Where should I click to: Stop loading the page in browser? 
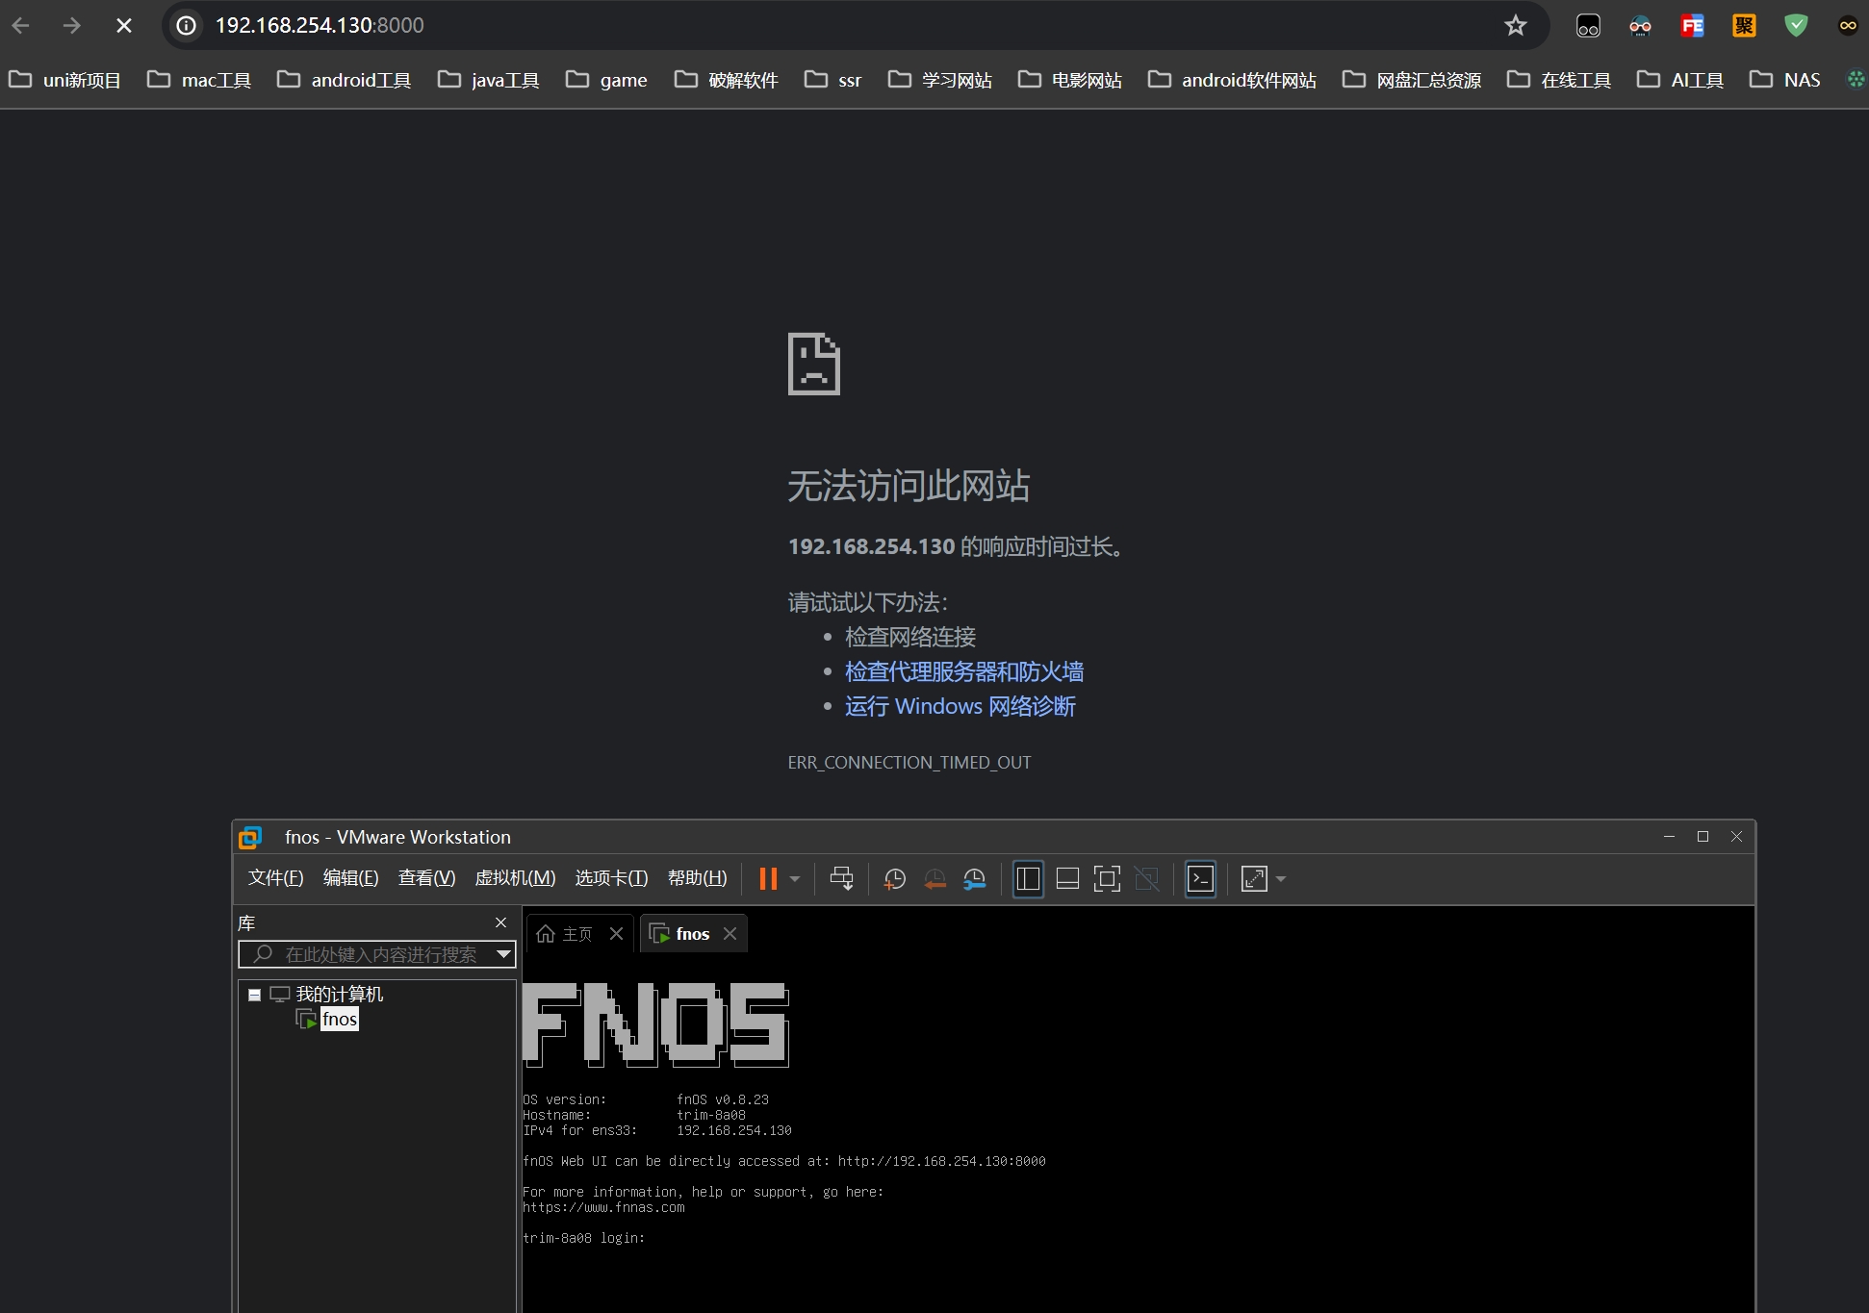[124, 26]
